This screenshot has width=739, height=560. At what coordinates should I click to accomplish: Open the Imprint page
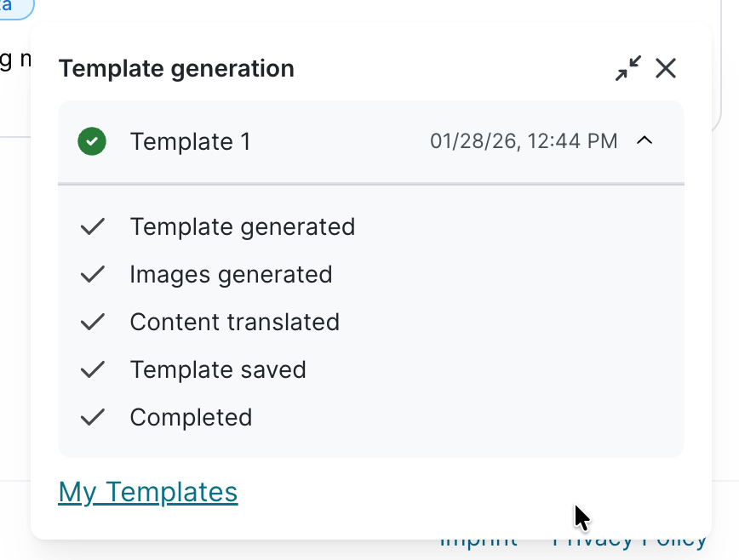(478, 539)
